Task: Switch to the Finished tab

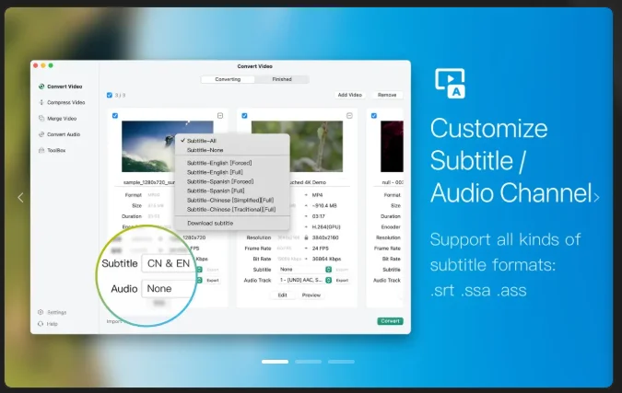Action: (282, 79)
